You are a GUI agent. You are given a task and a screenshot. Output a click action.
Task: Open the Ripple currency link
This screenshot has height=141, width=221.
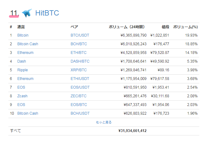[x=22, y=70]
